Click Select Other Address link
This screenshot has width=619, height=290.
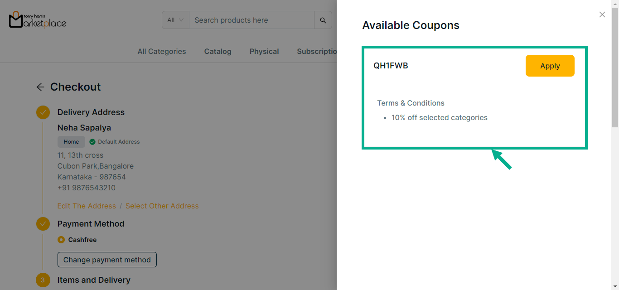[162, 206]
